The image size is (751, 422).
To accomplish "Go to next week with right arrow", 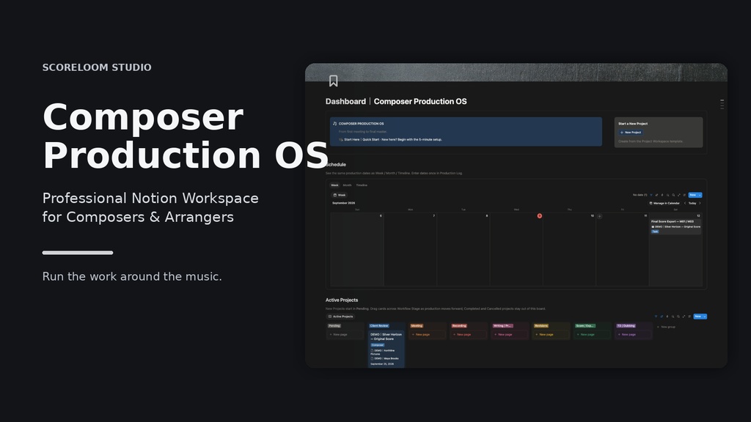I will 700,203.
